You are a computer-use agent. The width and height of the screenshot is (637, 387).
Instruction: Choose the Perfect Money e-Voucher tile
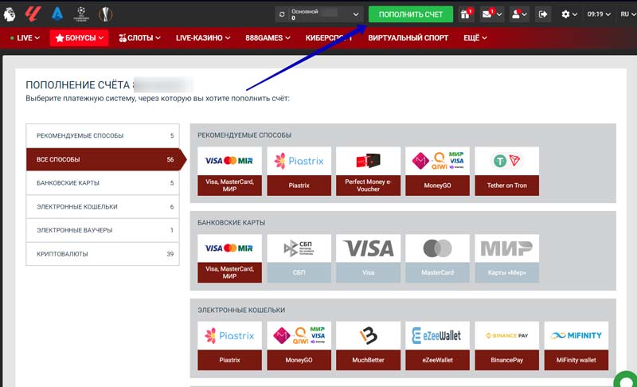click(368, 170)
